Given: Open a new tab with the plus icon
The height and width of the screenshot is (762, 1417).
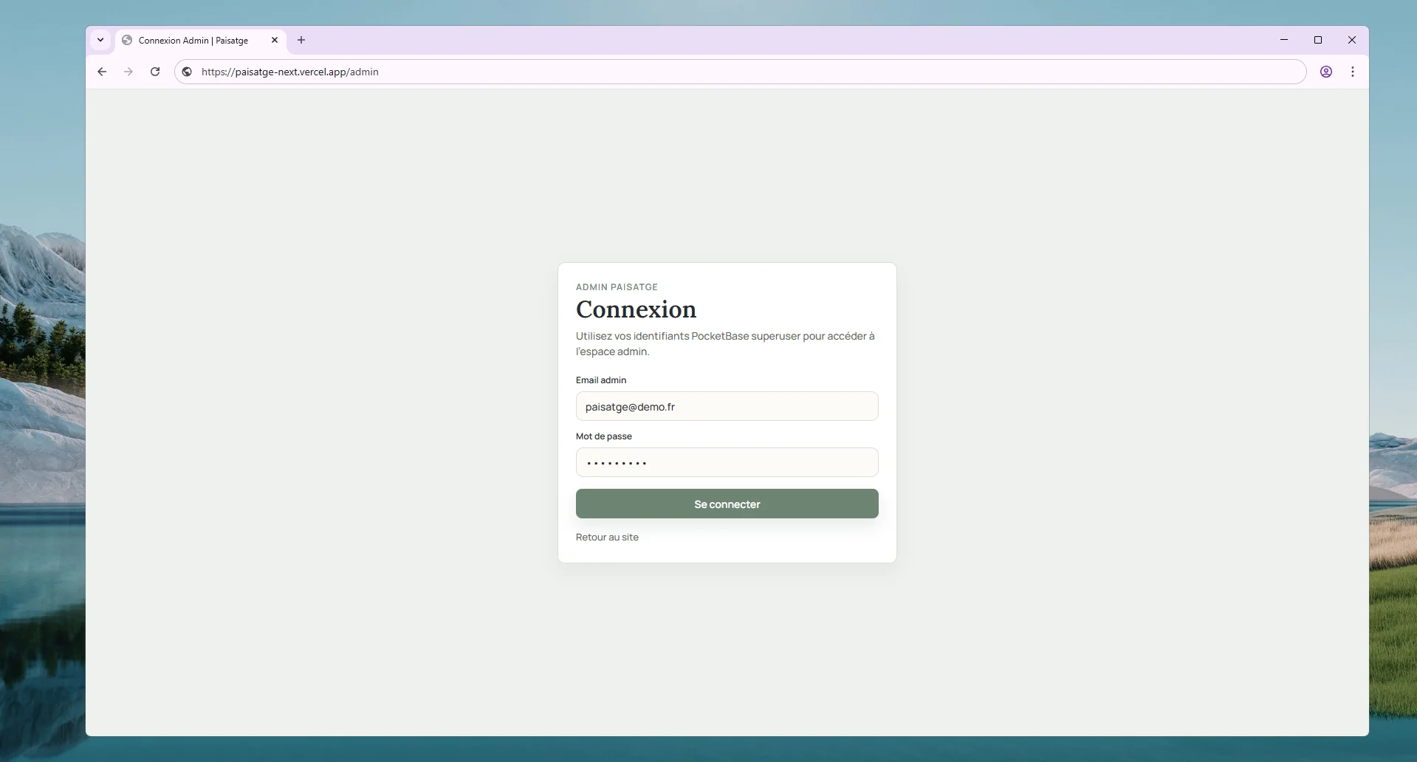Looking at the screenshot, I should point(301,41).
